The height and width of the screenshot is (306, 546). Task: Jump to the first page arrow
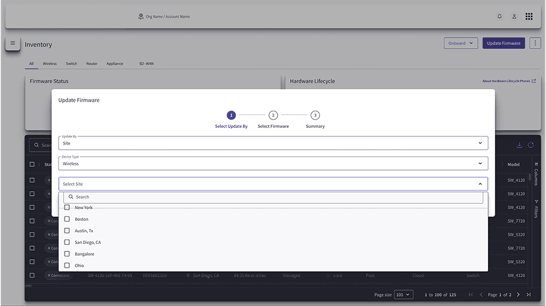471,295
